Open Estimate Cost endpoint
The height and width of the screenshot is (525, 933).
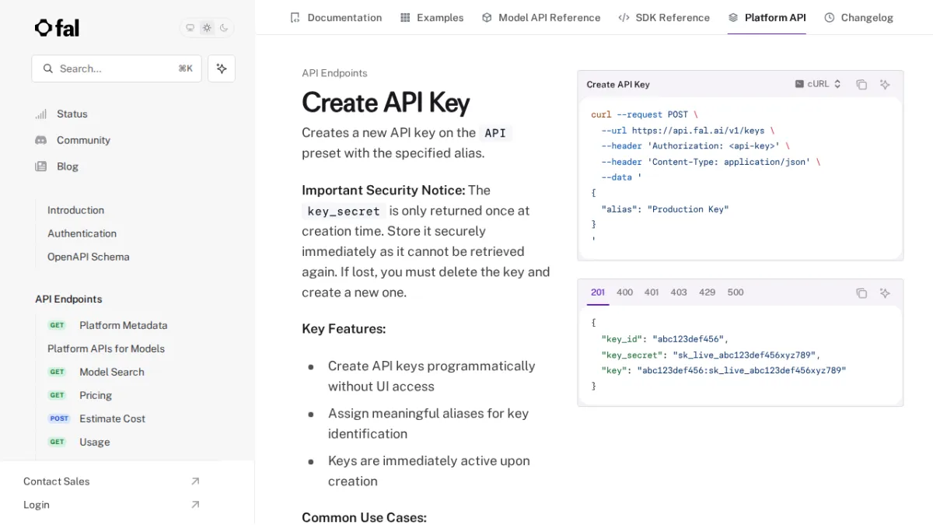pyautogui.click(x=112, y=418)
